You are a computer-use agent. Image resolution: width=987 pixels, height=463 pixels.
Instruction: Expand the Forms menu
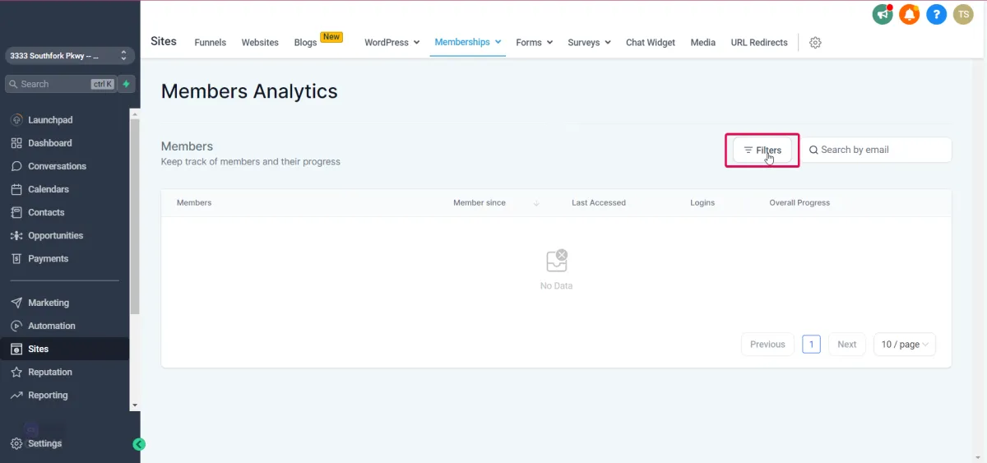pos(534,42)
